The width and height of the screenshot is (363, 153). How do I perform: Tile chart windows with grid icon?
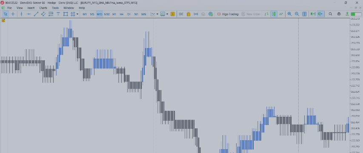[304, 14]
